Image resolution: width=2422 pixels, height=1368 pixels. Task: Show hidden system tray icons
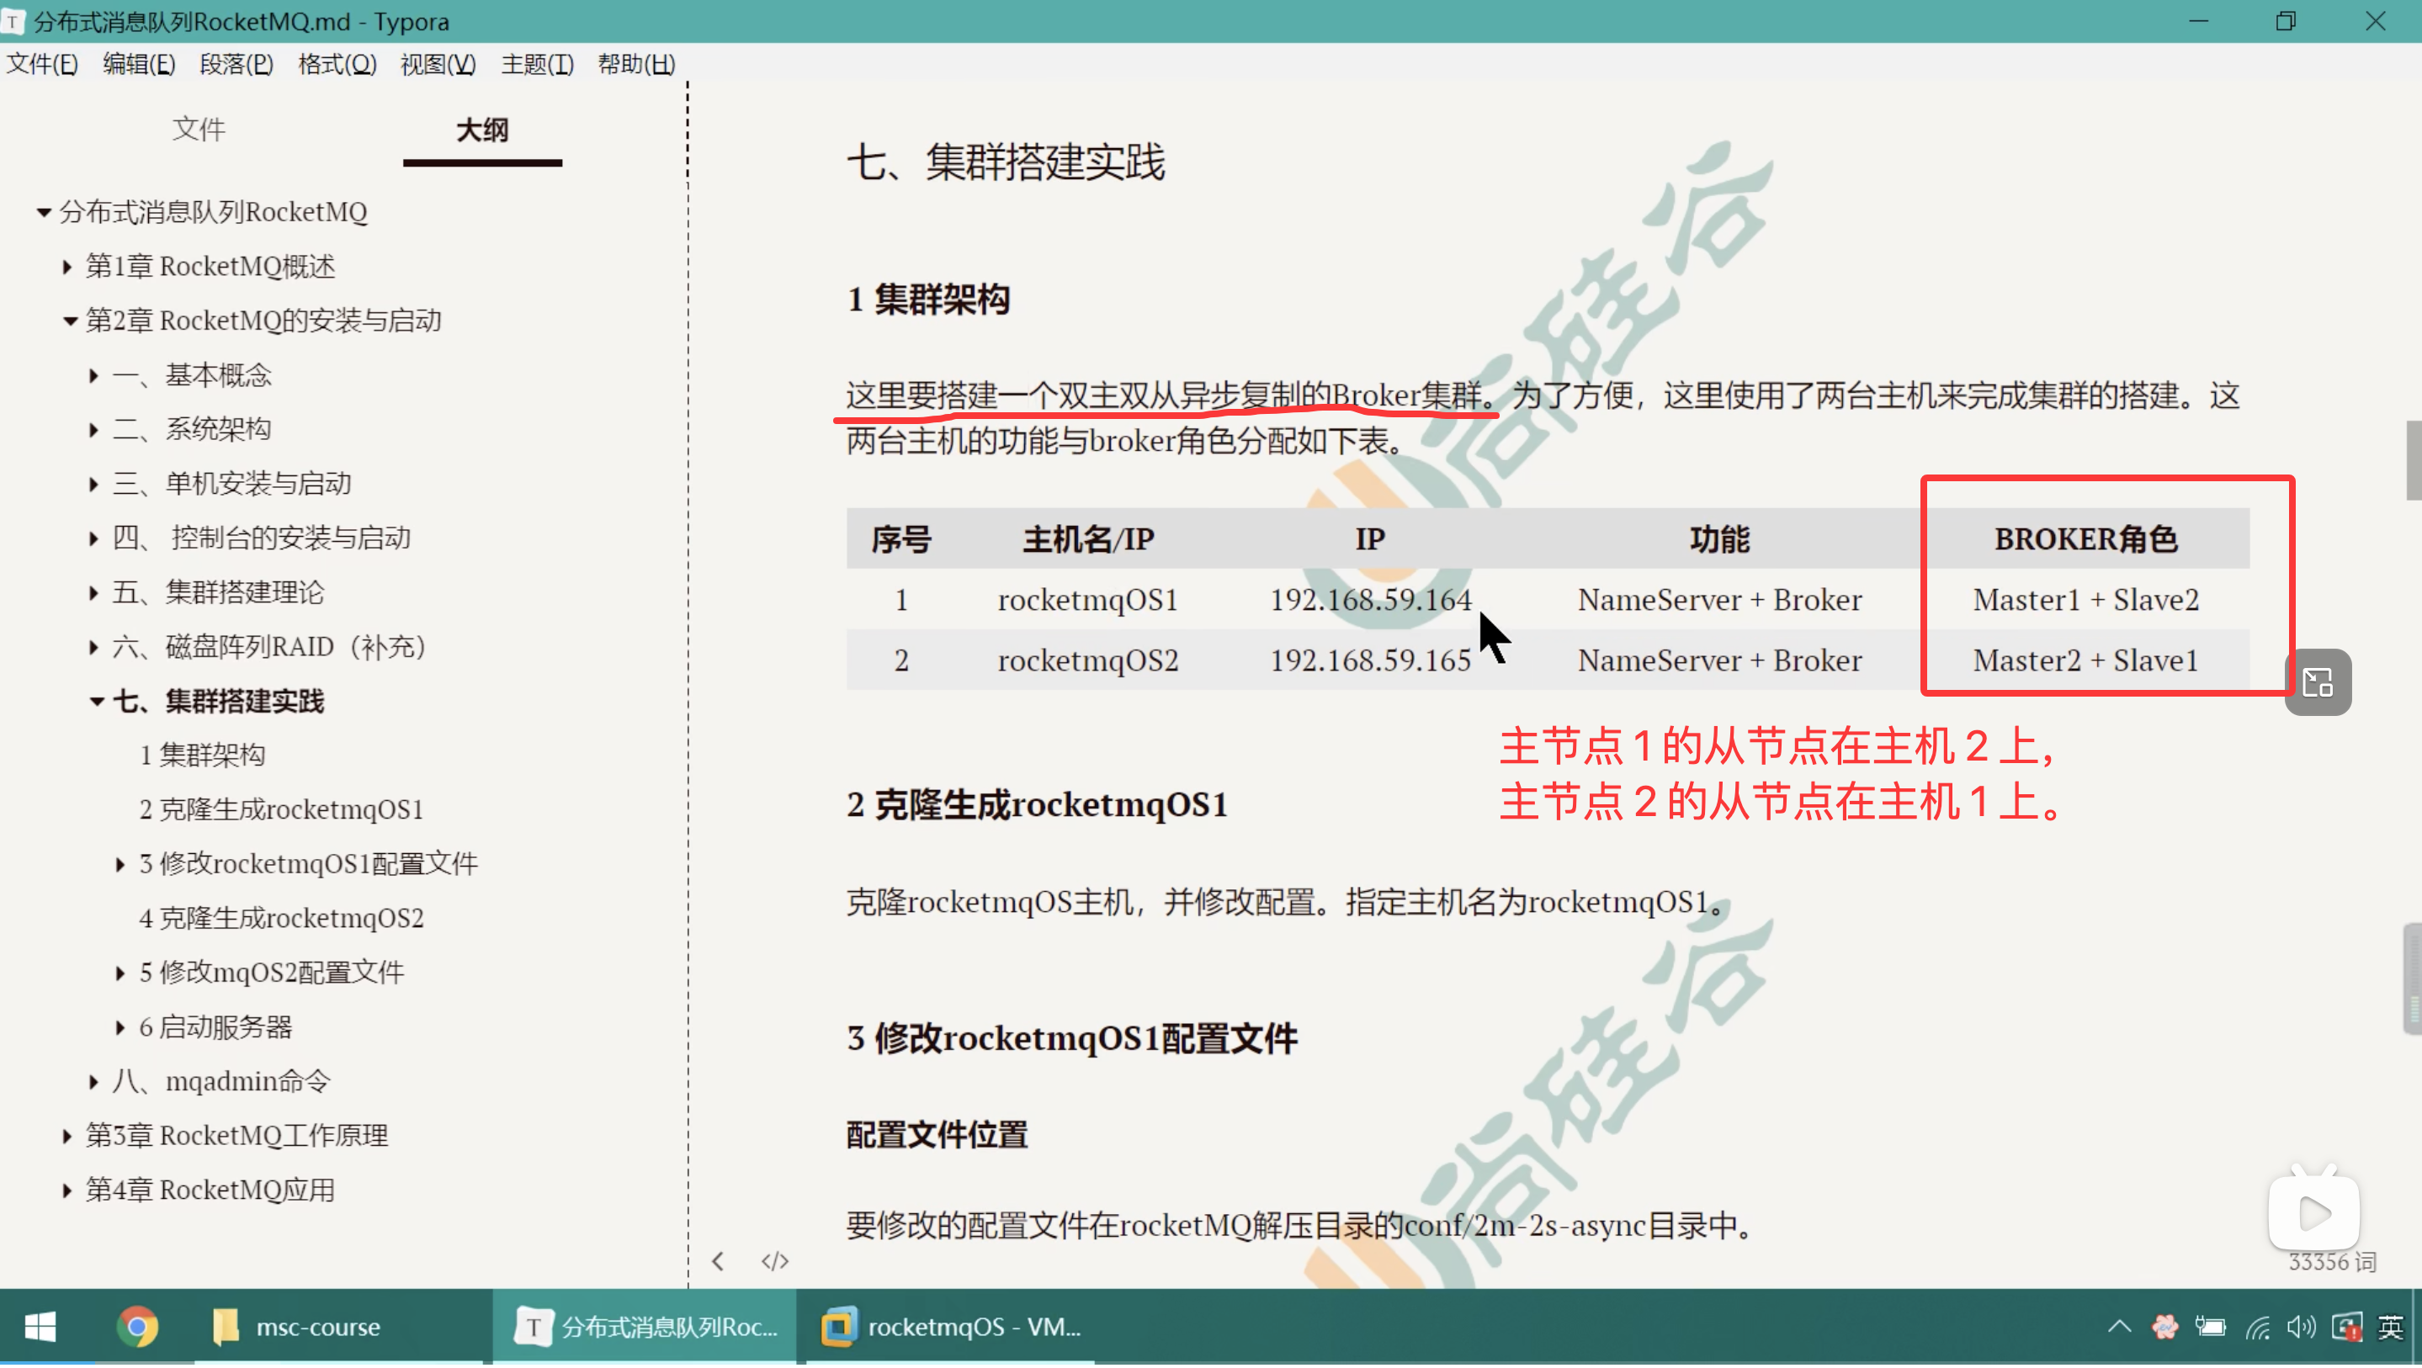(x=2119, y=1327)
